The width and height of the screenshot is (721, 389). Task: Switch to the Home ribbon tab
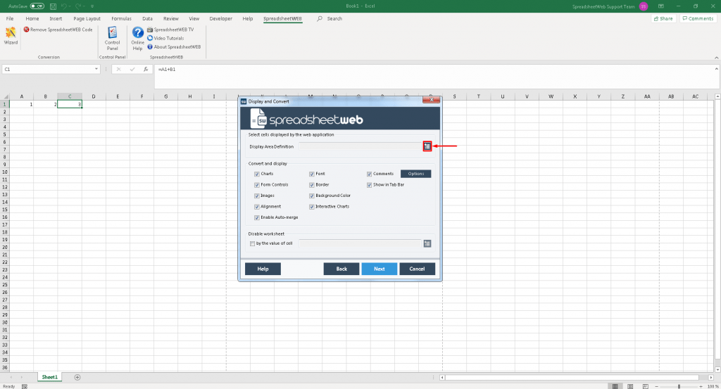click(32, 19)
